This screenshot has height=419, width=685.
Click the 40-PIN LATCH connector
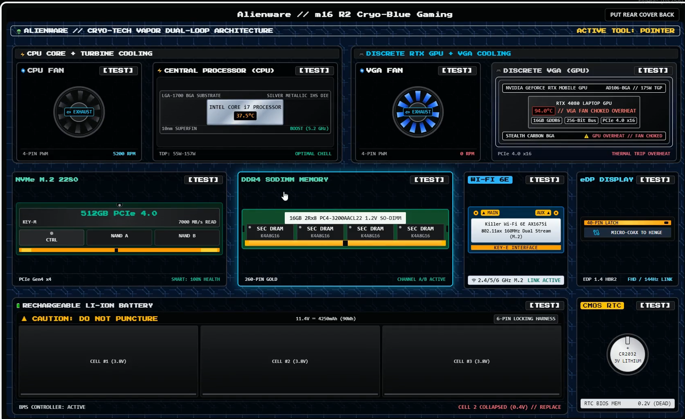[628, 223]
